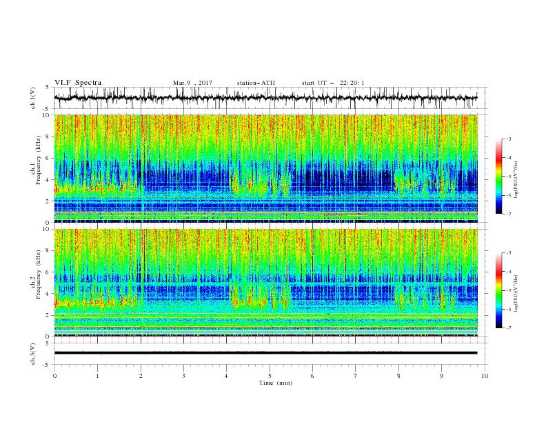The image size is (546, 422).
Task: Click time axis tick label "7"
Action: click(356, 376)
